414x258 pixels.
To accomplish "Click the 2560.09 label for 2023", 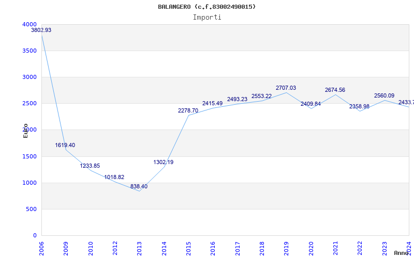I will click(x=384, y=96).
